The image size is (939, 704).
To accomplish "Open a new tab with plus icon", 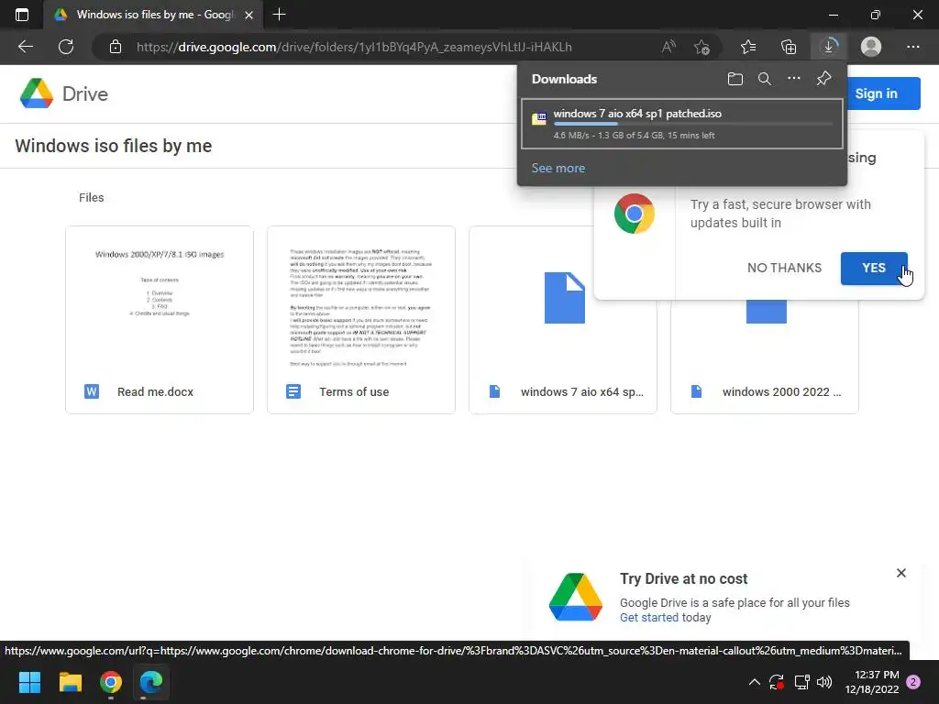I will [279, 15].
